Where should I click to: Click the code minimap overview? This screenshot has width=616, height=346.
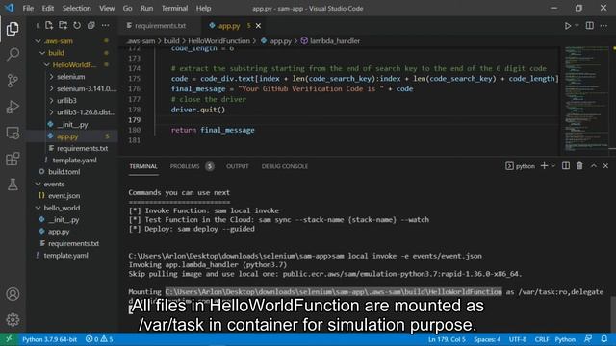tap(585, 100)
